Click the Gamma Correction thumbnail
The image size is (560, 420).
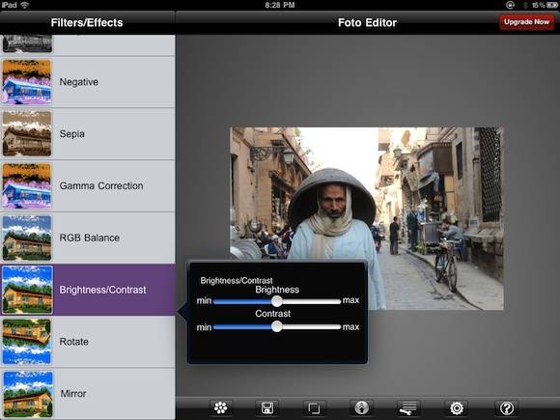[27, 185]
